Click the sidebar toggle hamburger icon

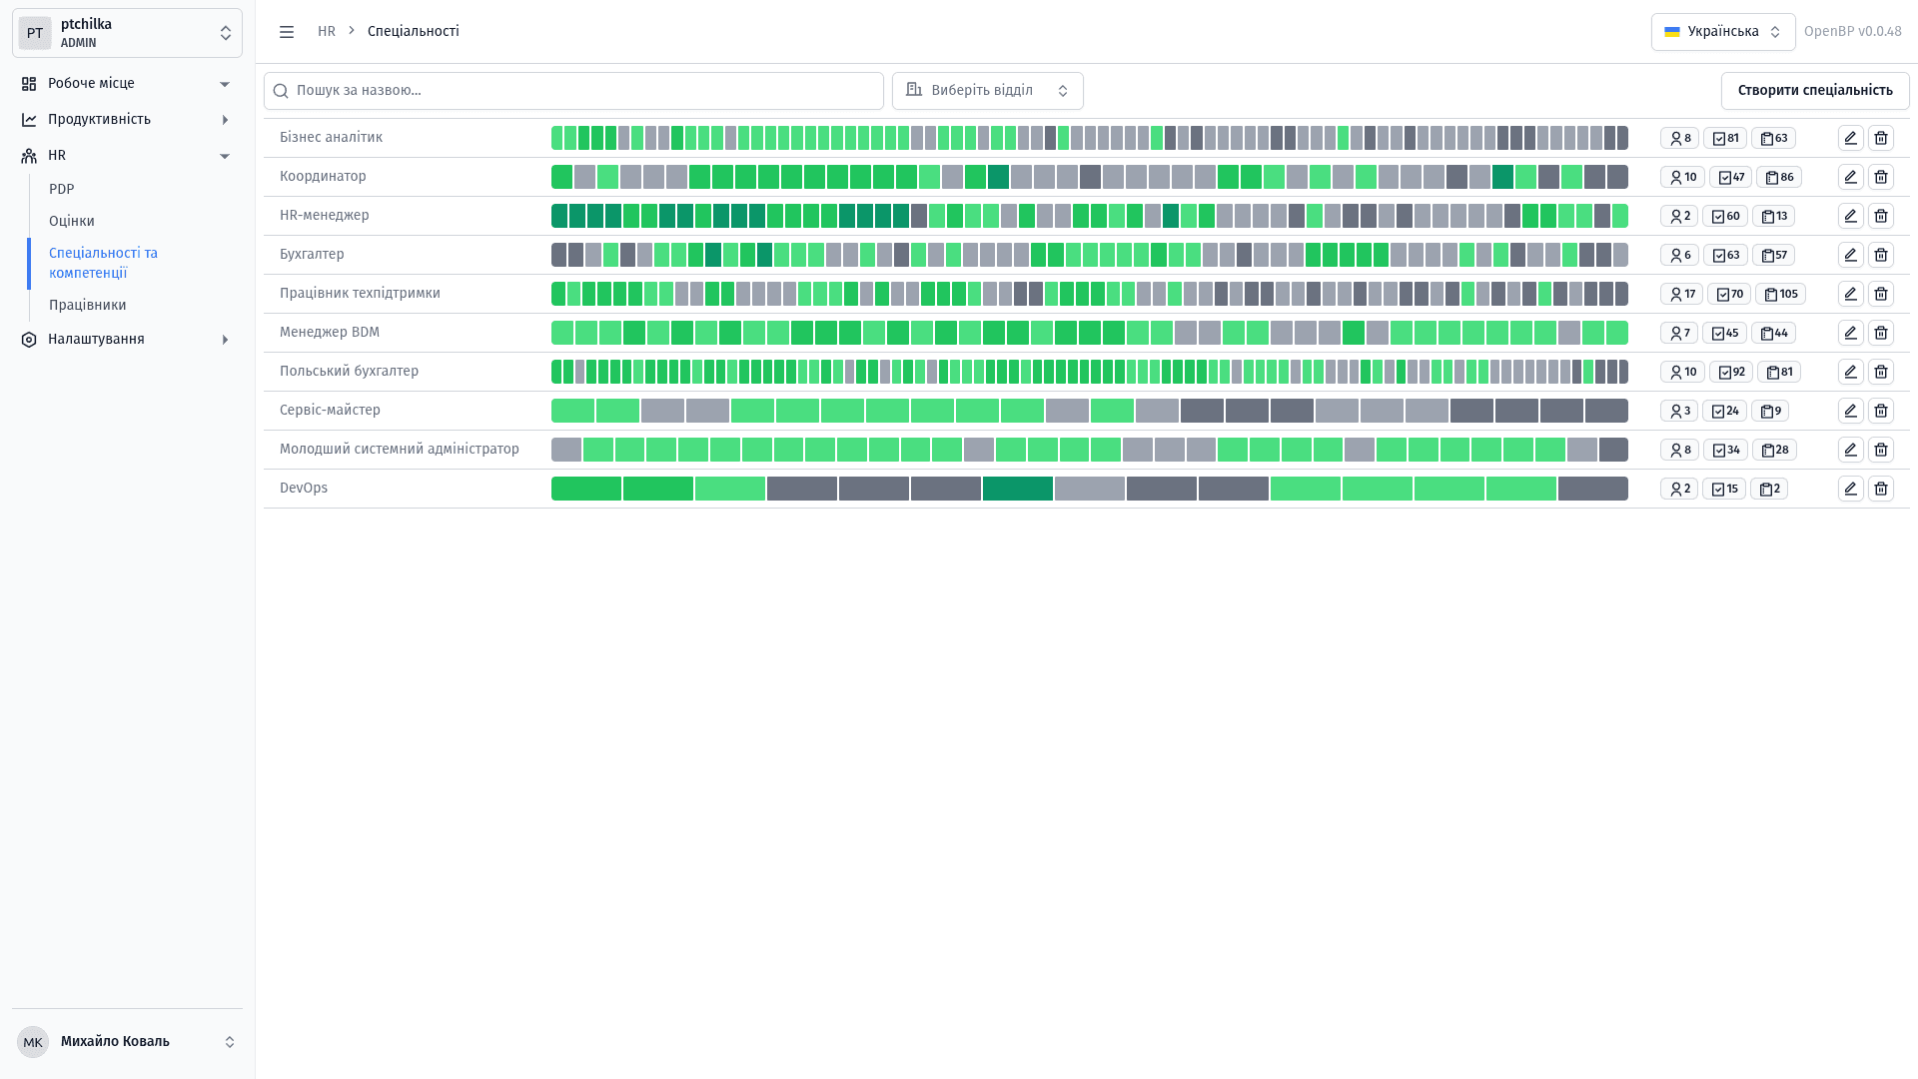pos(287,32)
